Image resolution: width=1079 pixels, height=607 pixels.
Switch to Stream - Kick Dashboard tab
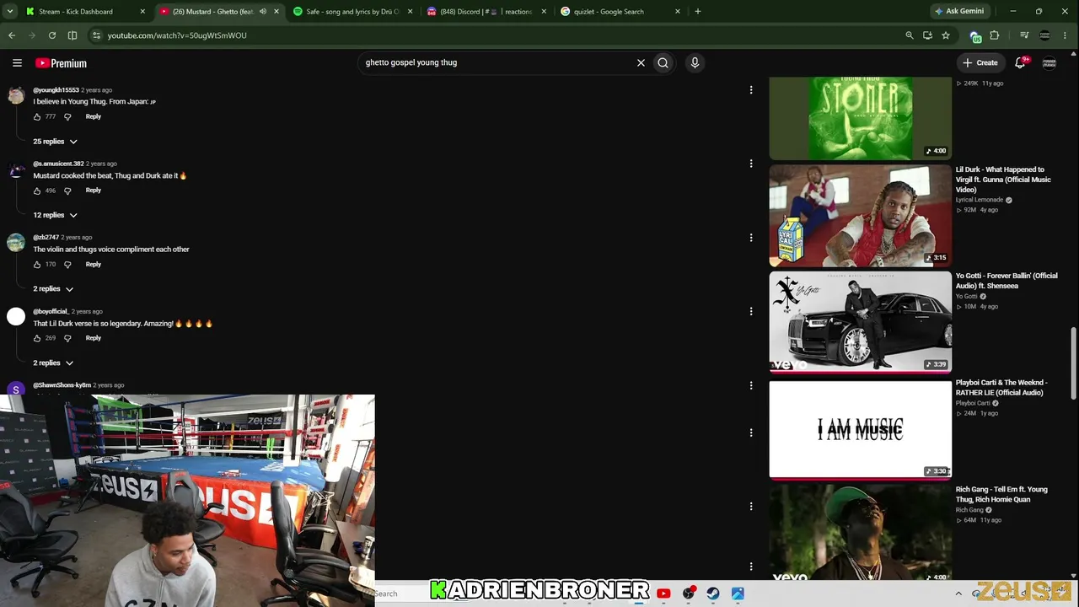86,12
